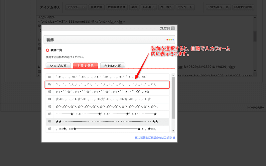Open the HTMLメール external link button
Viewport: 266px width, 166px height.
[x=218, y=7]
